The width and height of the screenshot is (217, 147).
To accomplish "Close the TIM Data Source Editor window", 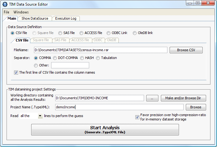I will 208,3.
